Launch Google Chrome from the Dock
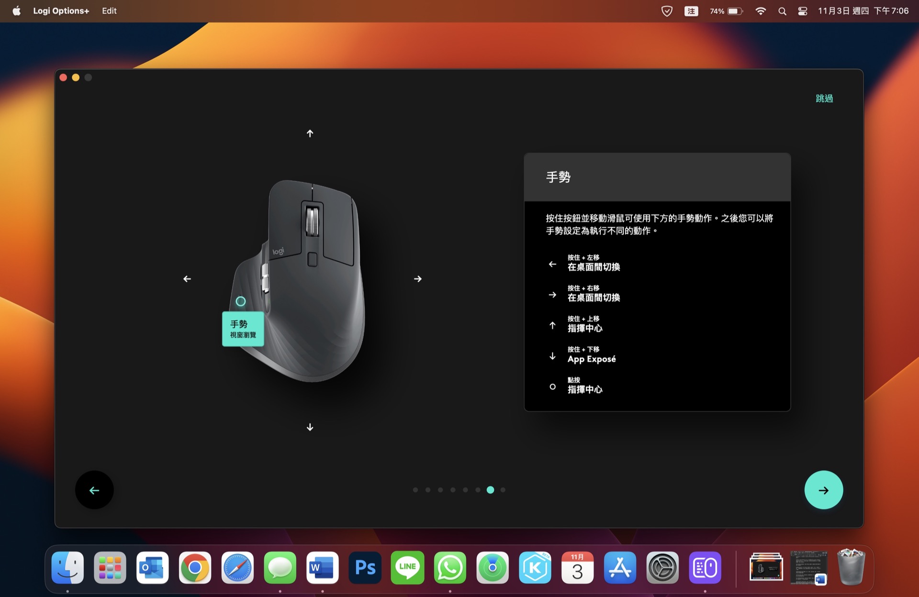919x597 pixels. click(x=195, y=568)
